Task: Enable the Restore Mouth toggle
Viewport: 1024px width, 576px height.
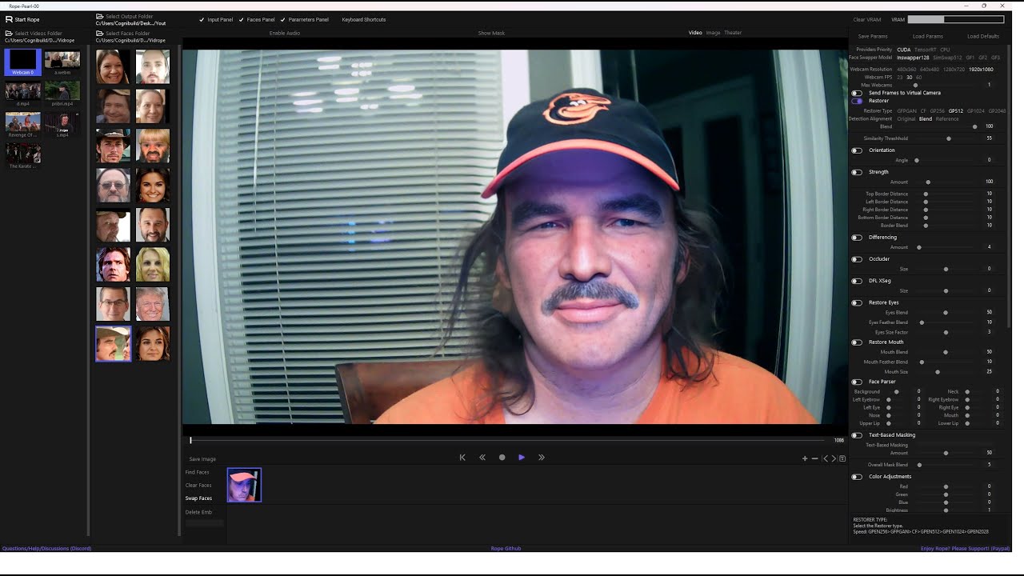Action: click(857, 342)
